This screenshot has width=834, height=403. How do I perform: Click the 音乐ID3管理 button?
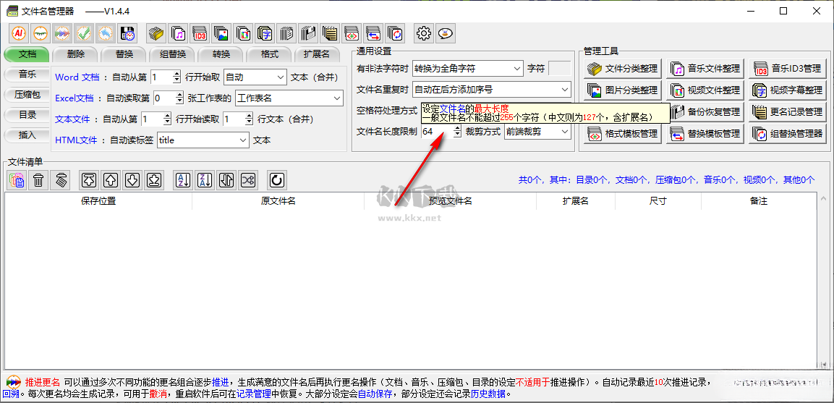point(788,69)
